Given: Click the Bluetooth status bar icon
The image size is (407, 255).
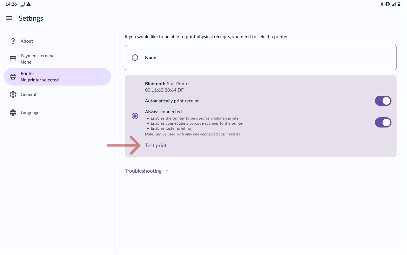Looking at the screenshot, I should (382, 4).
